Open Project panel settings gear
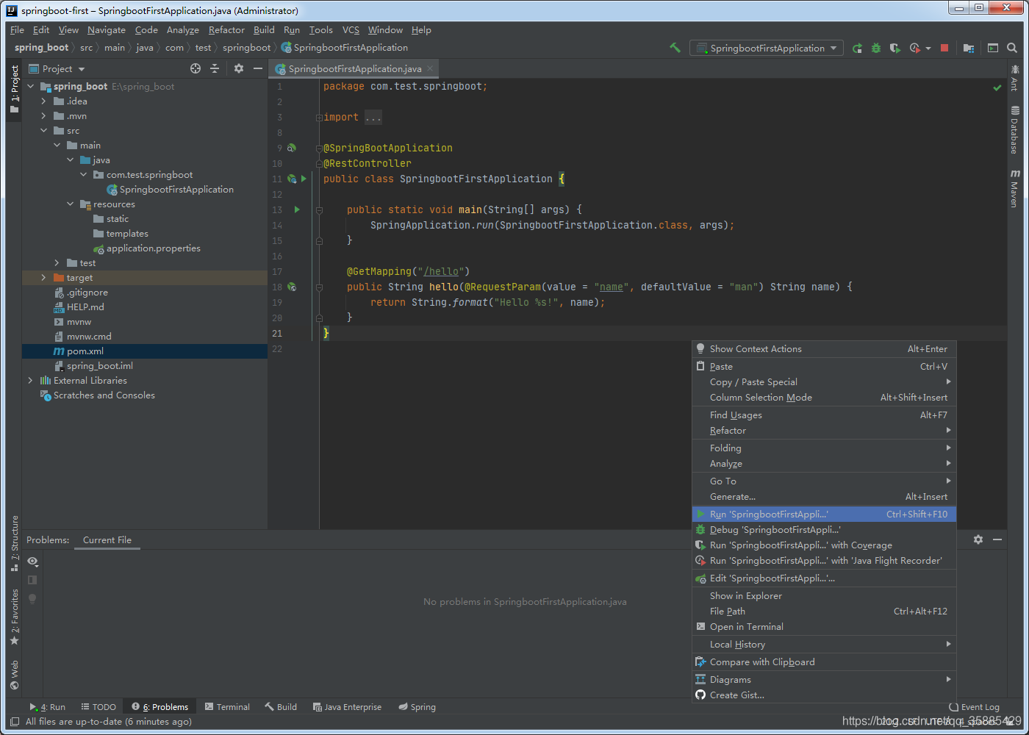 point(239,68)
